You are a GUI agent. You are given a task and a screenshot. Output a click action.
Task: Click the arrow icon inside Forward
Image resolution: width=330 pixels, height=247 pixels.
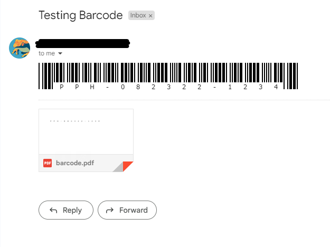tap(110, 210)
